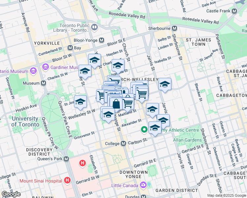Click the Castle Frank text label
This screenshot has width=247, height=198.
pyautogui.click(x=218, y=11)
